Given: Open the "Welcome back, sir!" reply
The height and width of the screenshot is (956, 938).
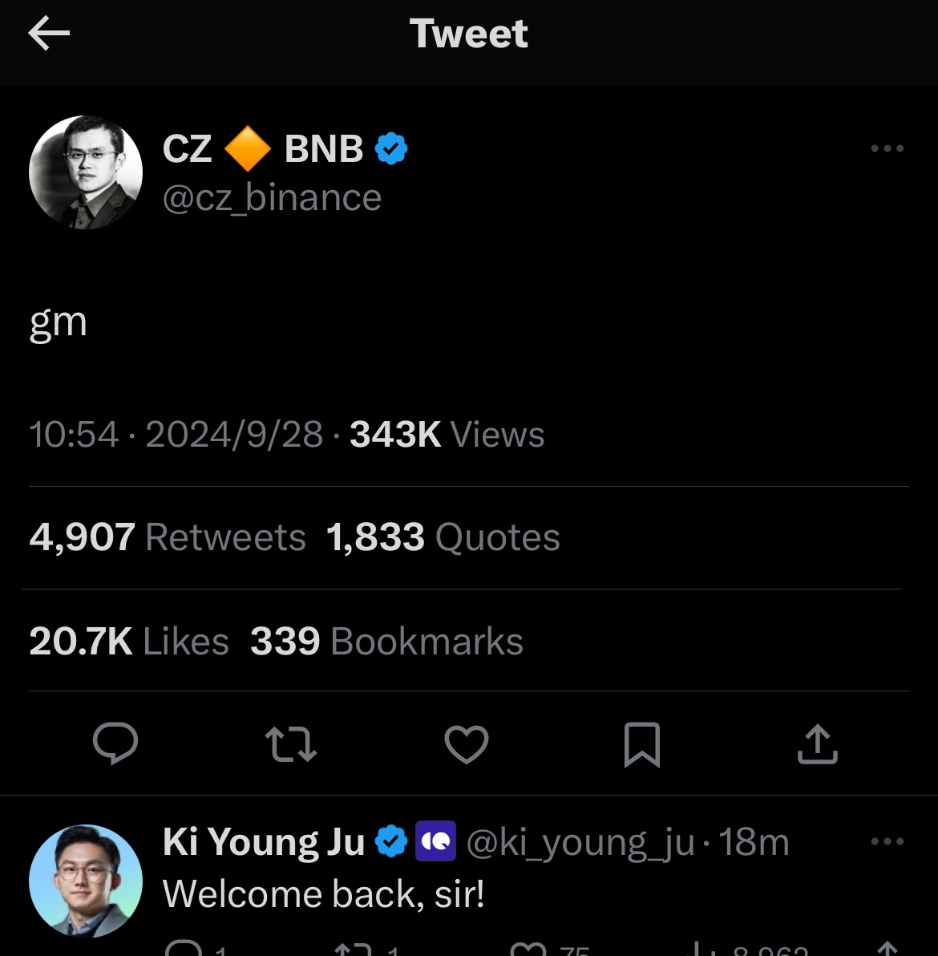Looking at the screenshot, I should (x=324, y=893).
